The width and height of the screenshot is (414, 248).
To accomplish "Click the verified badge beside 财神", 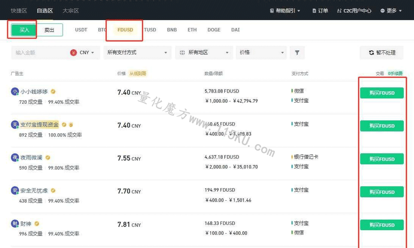I will point(37,224).
